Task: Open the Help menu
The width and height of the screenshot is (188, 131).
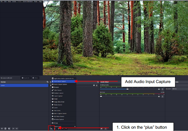Action: click(x=40, y=2)
